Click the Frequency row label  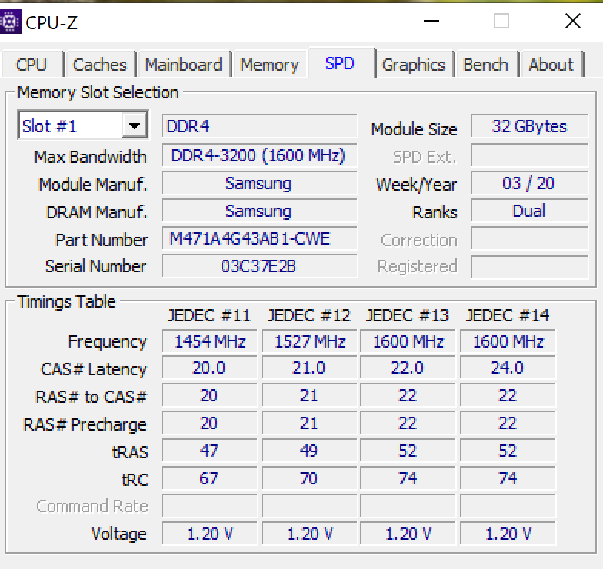point(107,341)
